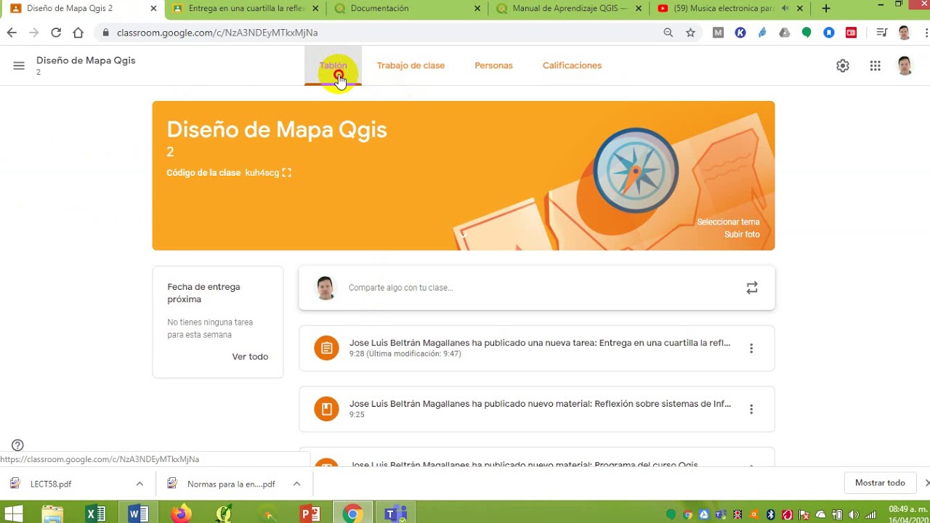Go to the browser home page
Screen dimensions: 930x523
tap(78, 33)
